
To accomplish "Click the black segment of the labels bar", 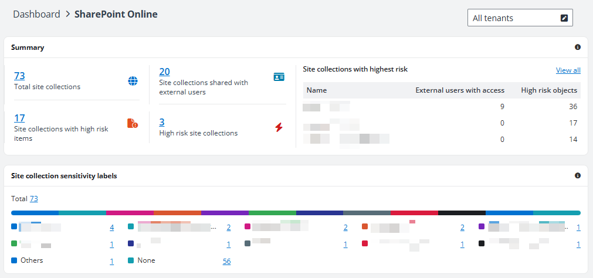I will pyautogui.click(x=462, y=213).
